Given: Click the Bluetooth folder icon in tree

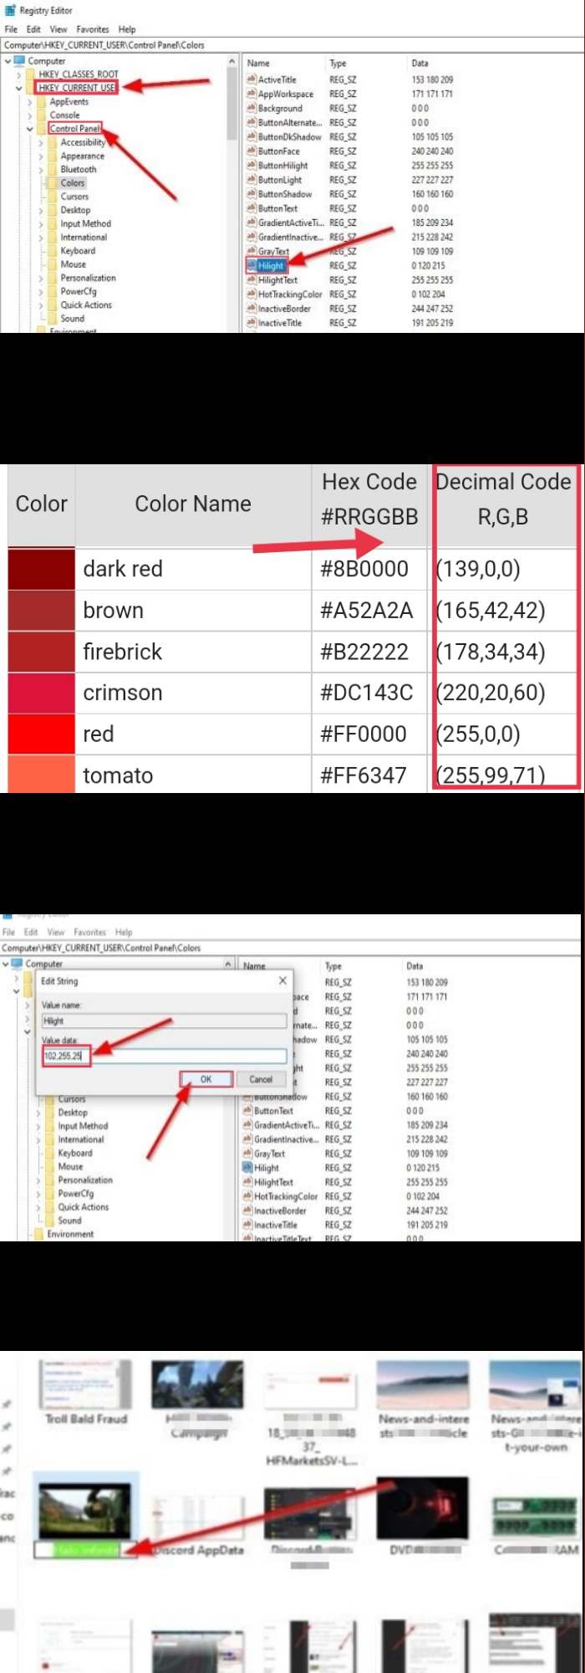Looking at the screenshot, I should click(x=53, y=169).
